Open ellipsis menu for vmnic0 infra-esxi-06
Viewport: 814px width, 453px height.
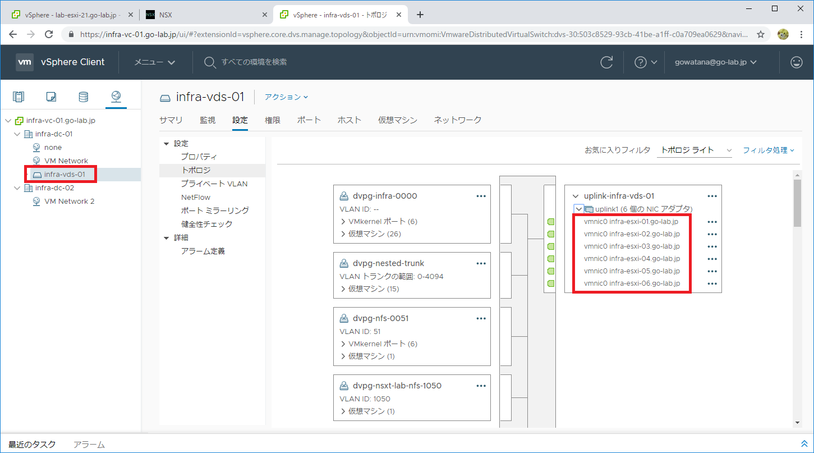tap(712, 283)
